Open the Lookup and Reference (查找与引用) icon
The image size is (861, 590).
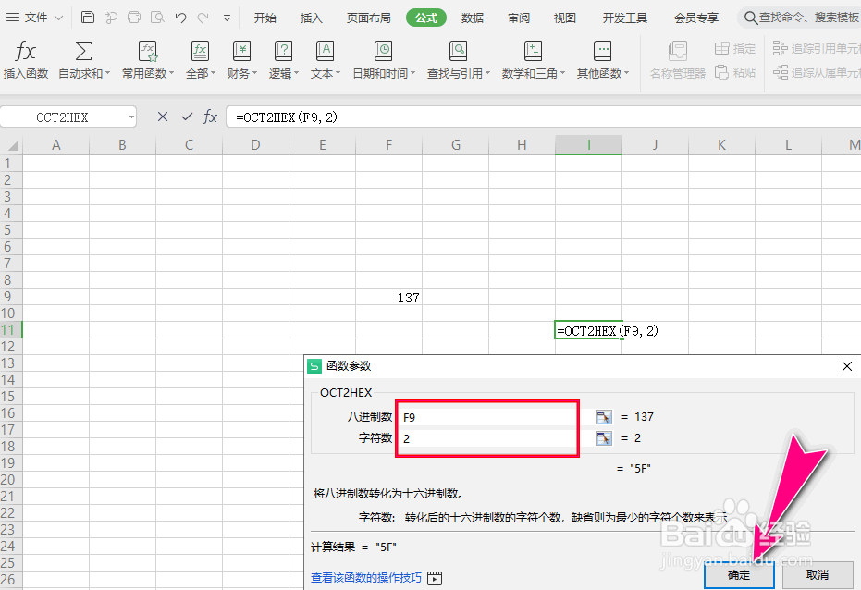coord(458,51)
